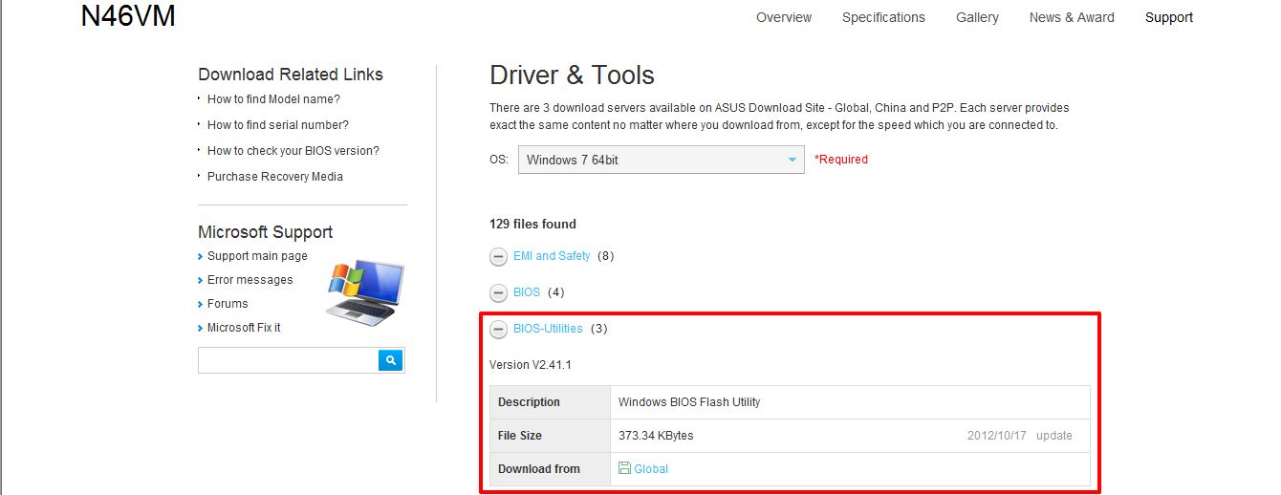The height and width of the screenshot is (495, 1281).
Task: Click the Download from row label
Action: tap(539, 469)
